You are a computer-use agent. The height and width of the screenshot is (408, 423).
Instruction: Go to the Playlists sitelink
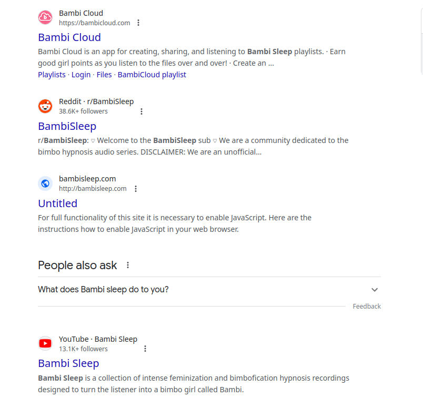click(52, 75)
